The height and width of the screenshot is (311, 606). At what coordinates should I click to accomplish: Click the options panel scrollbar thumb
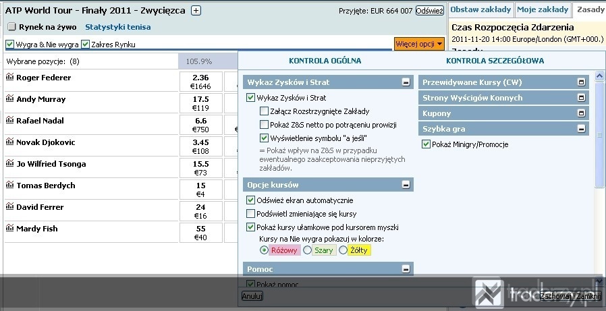[599, 135]
